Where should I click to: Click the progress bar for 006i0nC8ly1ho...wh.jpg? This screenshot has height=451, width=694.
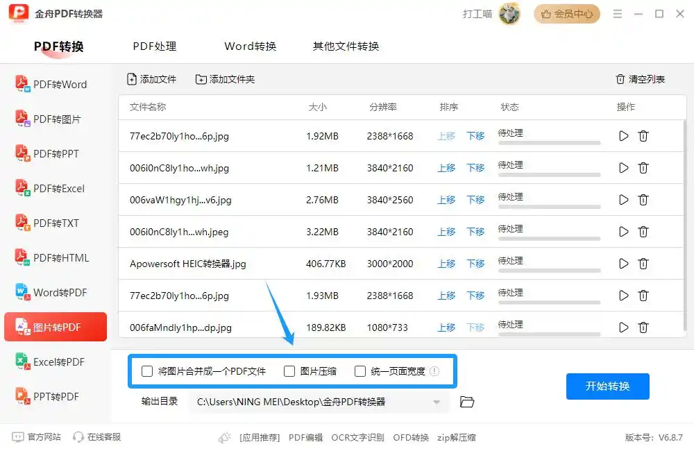pyautogui.click(x=549, y=175)
